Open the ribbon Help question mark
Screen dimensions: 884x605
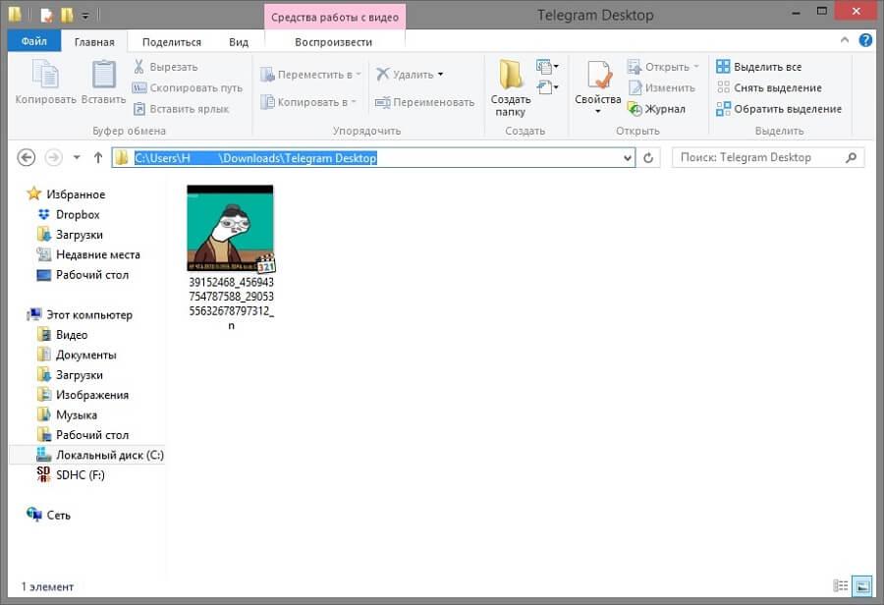point(865,41)
